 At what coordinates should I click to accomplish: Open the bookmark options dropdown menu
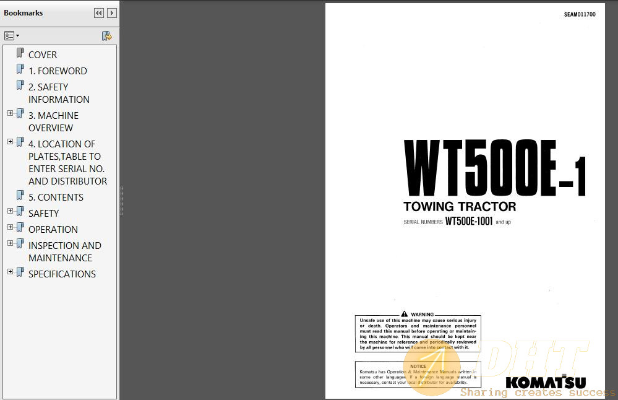12,36
